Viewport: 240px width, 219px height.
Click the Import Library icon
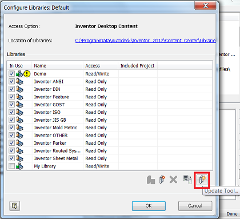pos(151,180)
